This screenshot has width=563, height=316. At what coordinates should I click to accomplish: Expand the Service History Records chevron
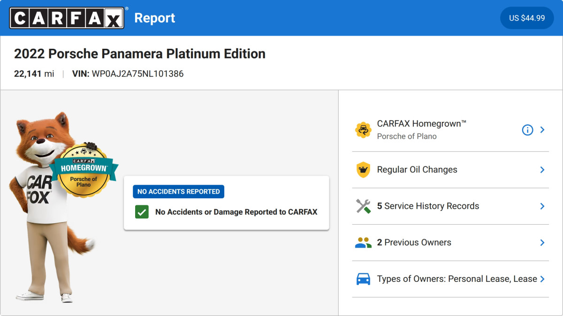(x=542, y=206)
